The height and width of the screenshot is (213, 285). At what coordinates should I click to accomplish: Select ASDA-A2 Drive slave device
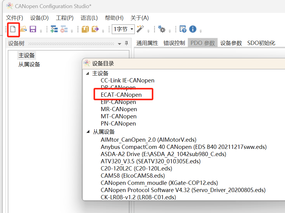[163, 154]
